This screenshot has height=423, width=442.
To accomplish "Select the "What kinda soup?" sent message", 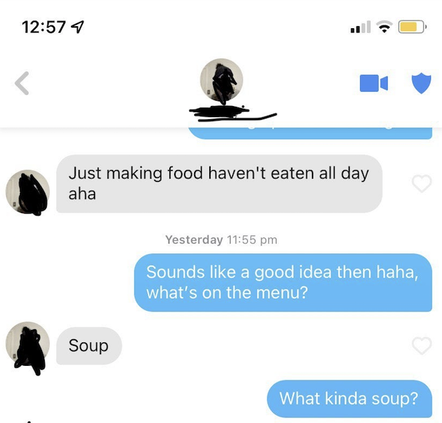I will coord(349,398).
